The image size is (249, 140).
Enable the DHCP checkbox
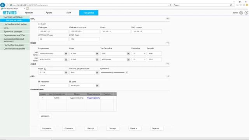click(39, 24)
